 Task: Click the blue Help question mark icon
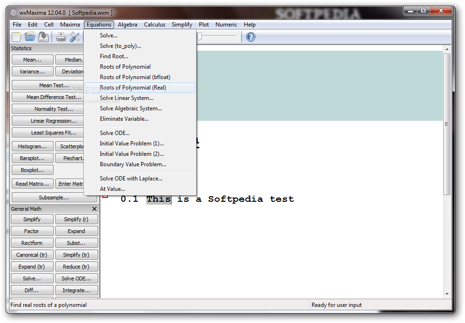coord(250,37)
